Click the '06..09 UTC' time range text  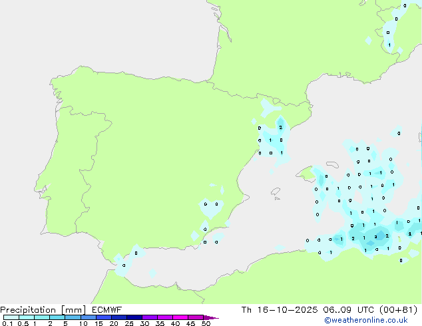349,310
